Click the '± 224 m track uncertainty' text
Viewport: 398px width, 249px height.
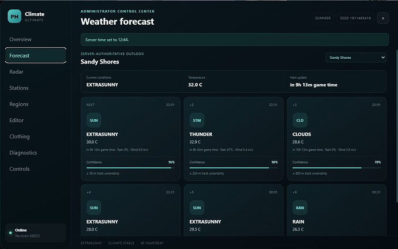click(206, 173)
